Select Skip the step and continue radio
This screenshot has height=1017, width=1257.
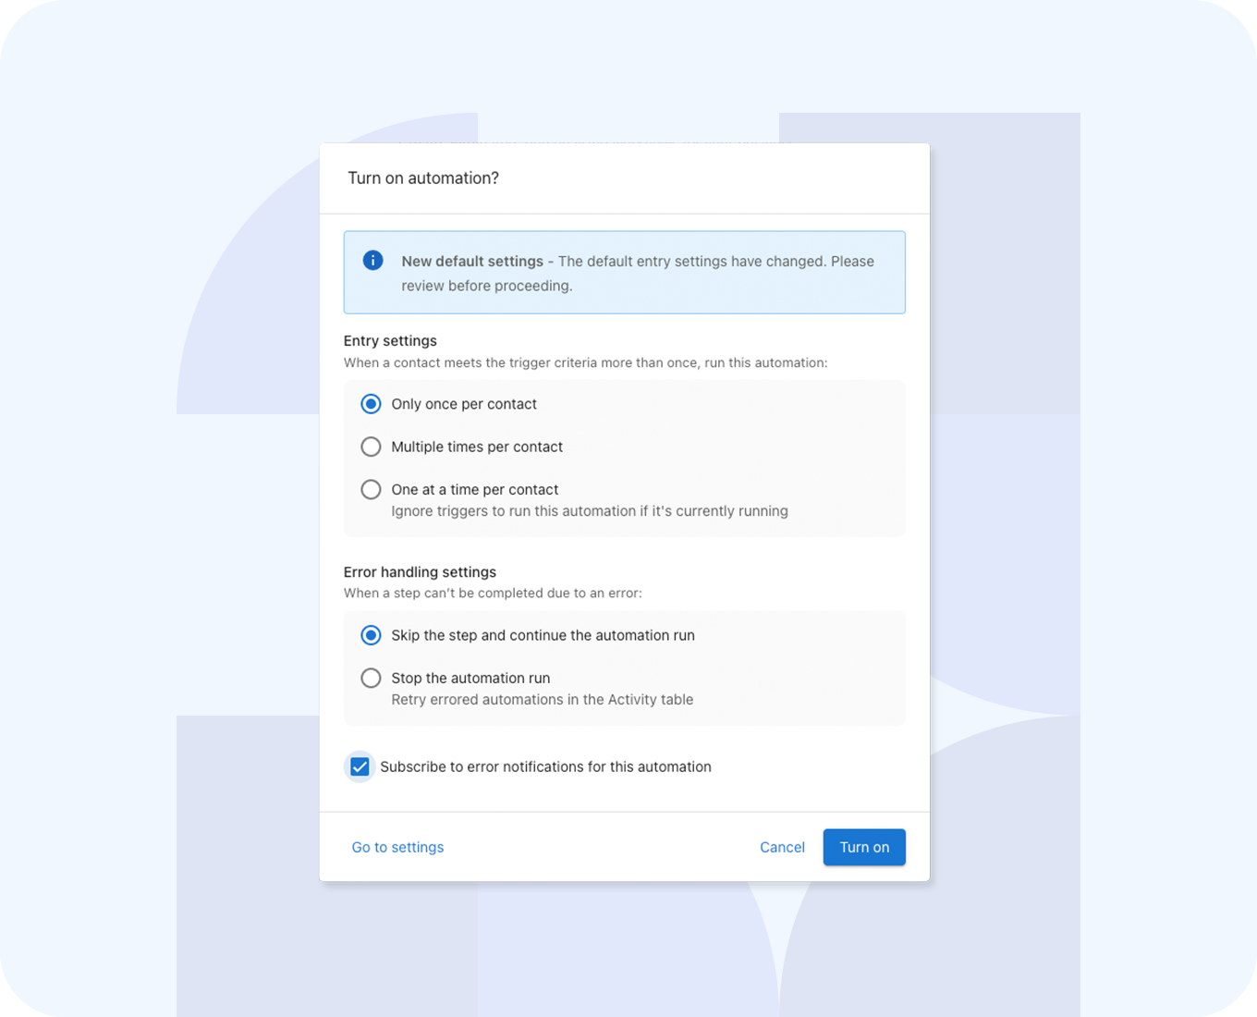pos(371,635)
